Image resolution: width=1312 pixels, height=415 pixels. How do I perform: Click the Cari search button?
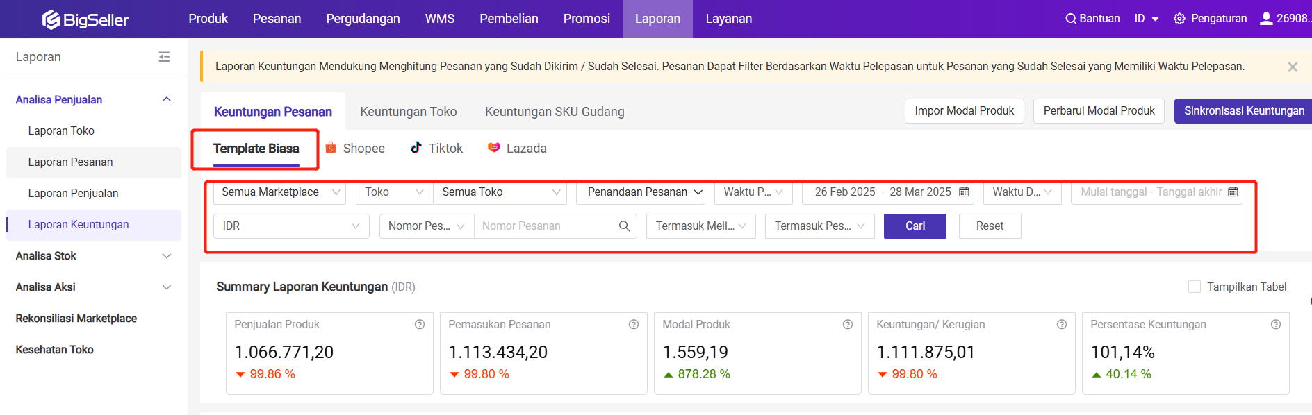915,226
